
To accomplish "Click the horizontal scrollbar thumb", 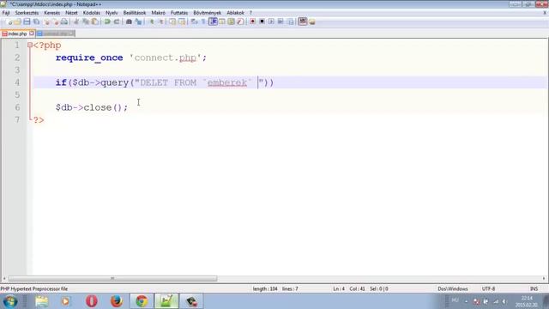I will pos(112,278).
